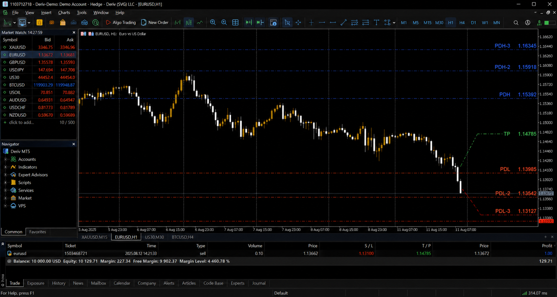
Task: Select the BTCUSD row in Market Watch
Action: tap(39, 85)
